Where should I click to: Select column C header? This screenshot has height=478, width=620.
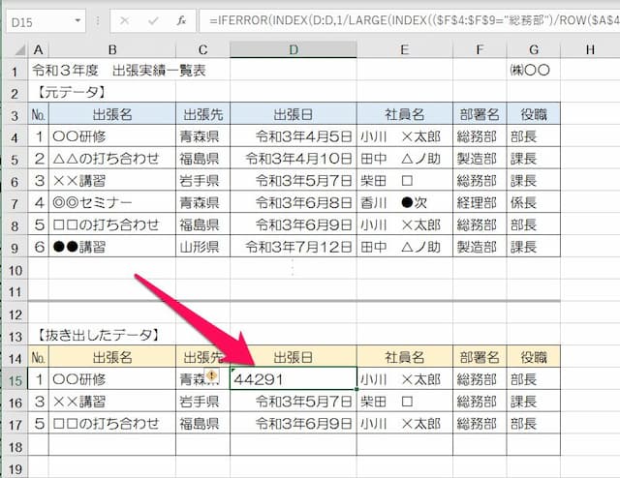point(202,50)
